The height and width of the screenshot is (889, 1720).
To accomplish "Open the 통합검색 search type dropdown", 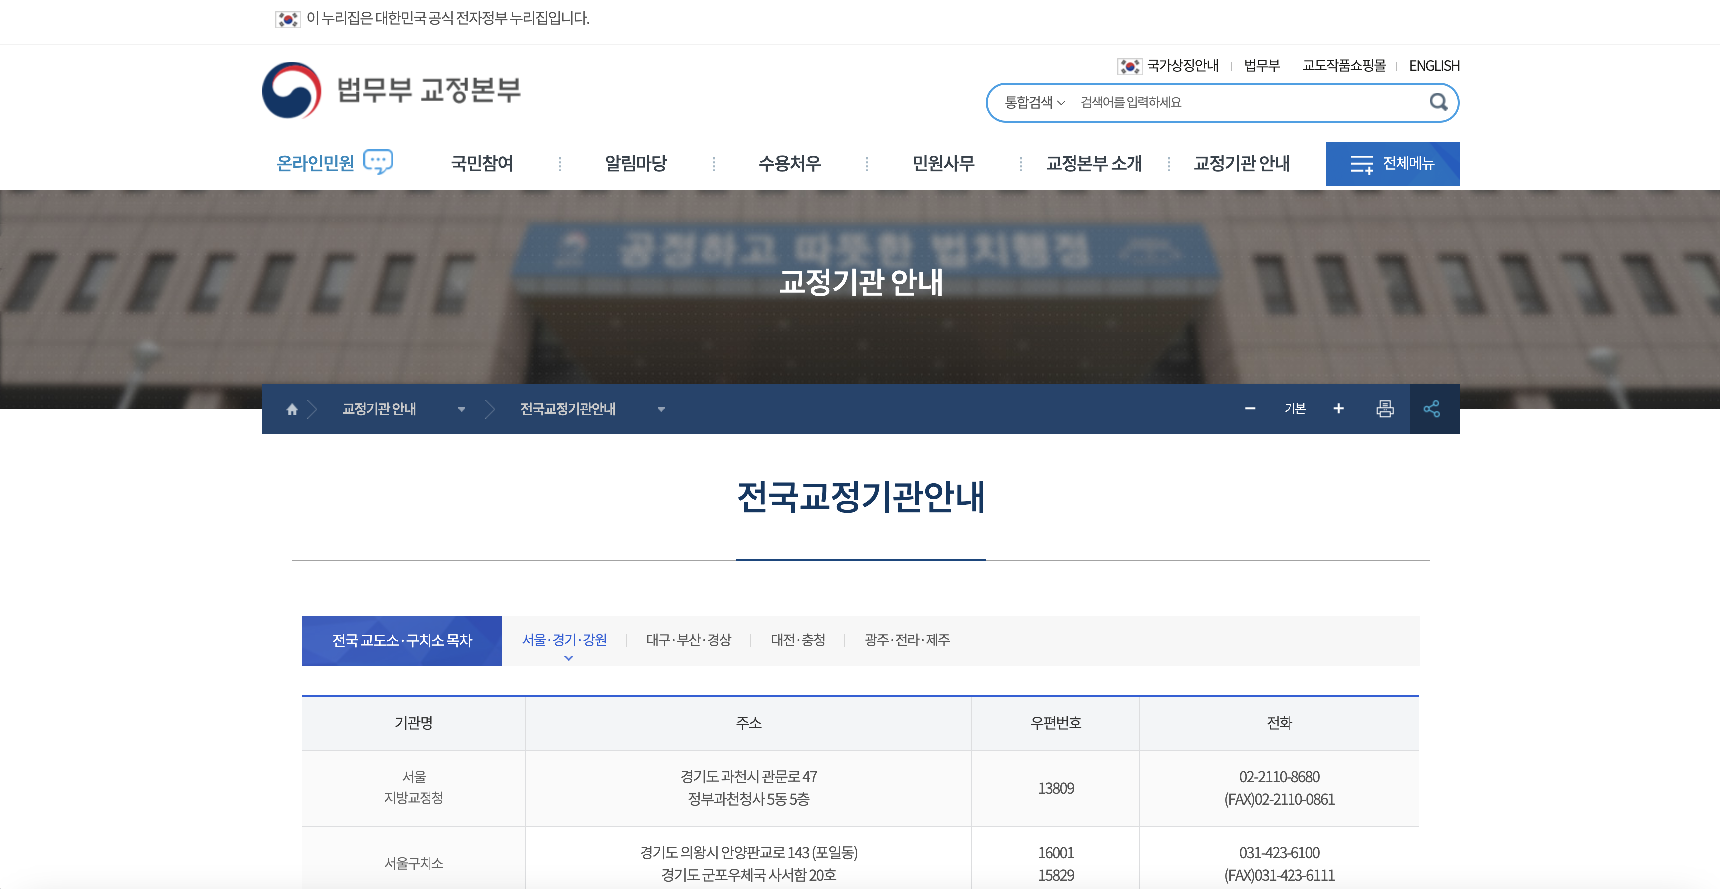I will pos(1032,102).
